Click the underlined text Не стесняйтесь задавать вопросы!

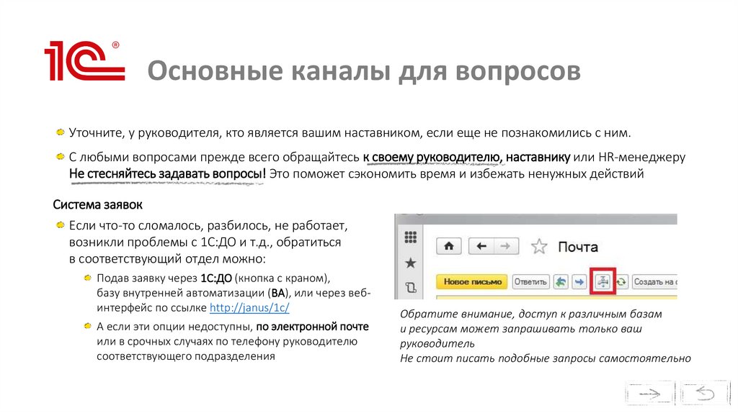tap(167, 174)
